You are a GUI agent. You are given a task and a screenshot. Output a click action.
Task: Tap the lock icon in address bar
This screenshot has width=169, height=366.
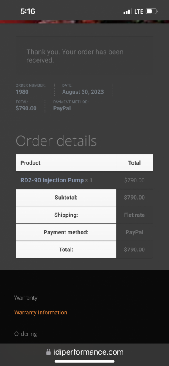(x=49, y=352)
